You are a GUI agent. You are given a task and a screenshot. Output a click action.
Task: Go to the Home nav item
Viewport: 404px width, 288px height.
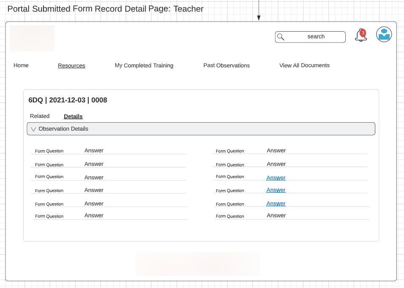(x=21, y=65)
